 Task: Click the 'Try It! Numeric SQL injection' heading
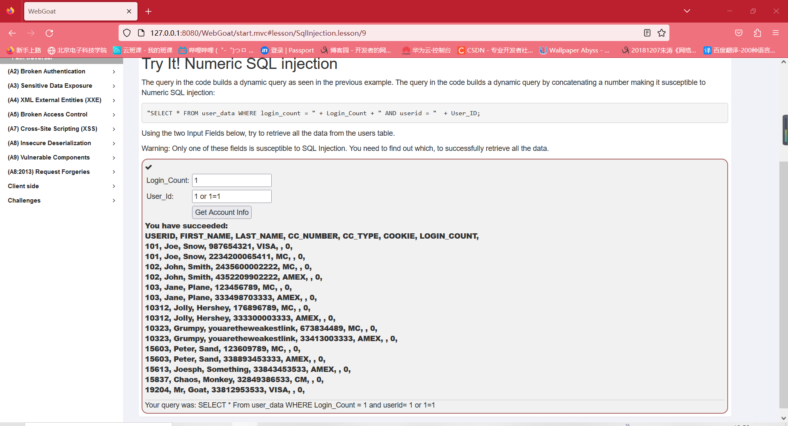[240, 64]
